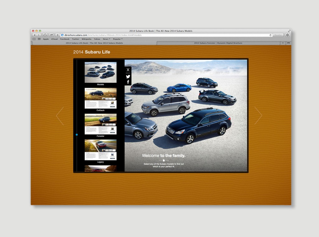Go forward with the Safari forward arrow
Viewport: 319px width, 237px height.
click(x=39, y=35)
